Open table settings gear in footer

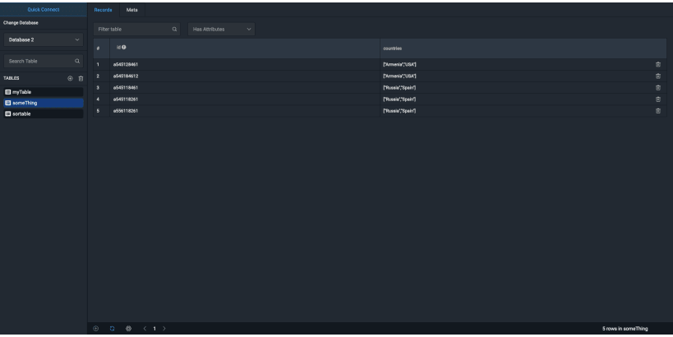click(128, 329)
